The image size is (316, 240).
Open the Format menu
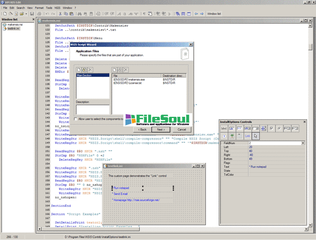[x=39, y=8]
